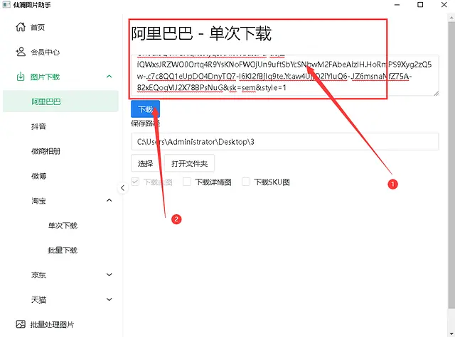Click the 阿里巴巴 - 单次下载 heading

[x=201, y=33]
